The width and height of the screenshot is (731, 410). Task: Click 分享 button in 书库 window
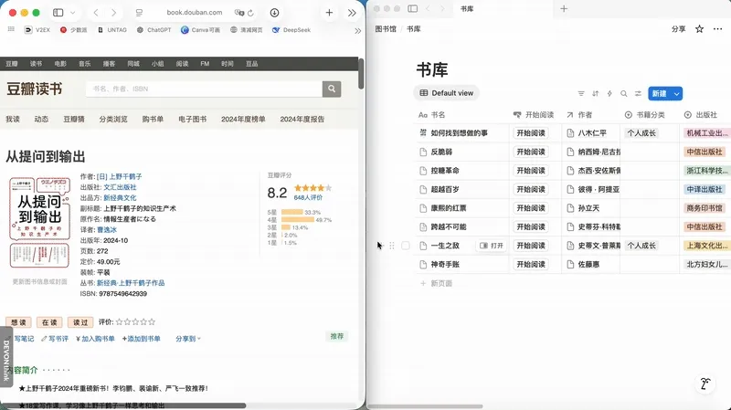coord(678,29)
